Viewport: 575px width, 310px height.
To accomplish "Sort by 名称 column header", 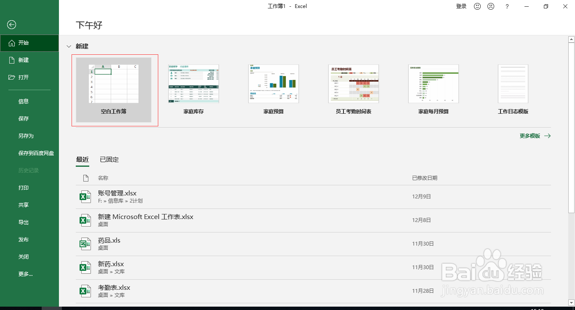I will coord(103,178).
